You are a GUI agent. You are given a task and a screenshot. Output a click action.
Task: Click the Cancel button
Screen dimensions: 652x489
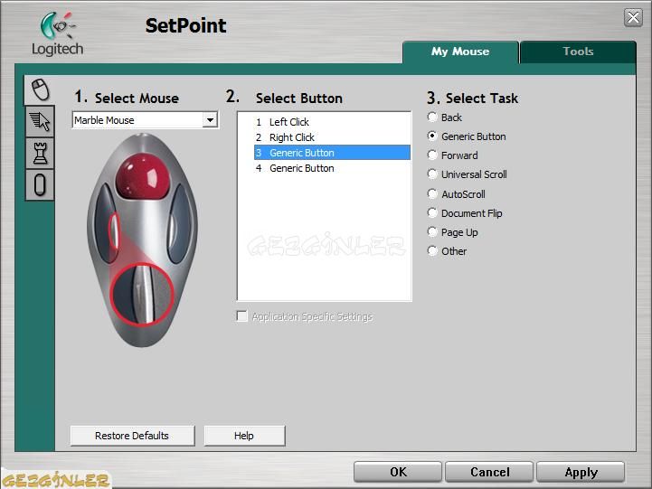(489, 472)
